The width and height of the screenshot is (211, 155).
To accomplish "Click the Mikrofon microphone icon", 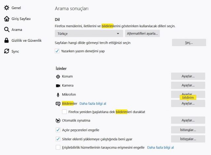I will pyautogui.click(x=58, y=95).
